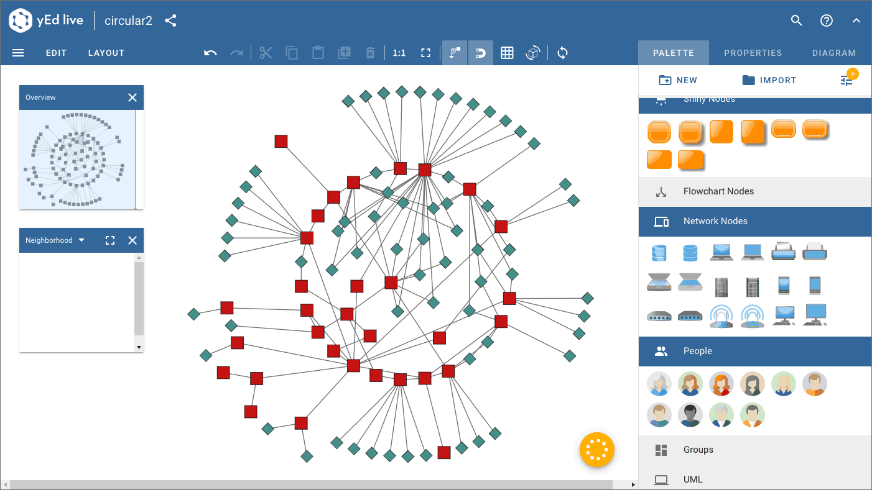This screenshot has width=872, height=490.
Task: Open the LAYOUT menu
Action: click(106, 53)
